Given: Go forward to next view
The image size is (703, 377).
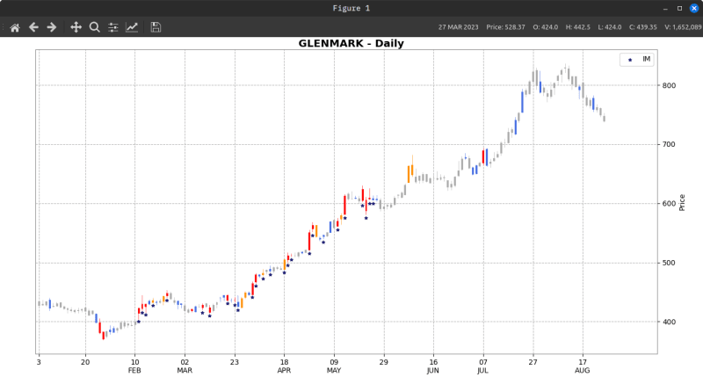Looking at the screenshot, I should pyautogui.click(x=52, y=27).
